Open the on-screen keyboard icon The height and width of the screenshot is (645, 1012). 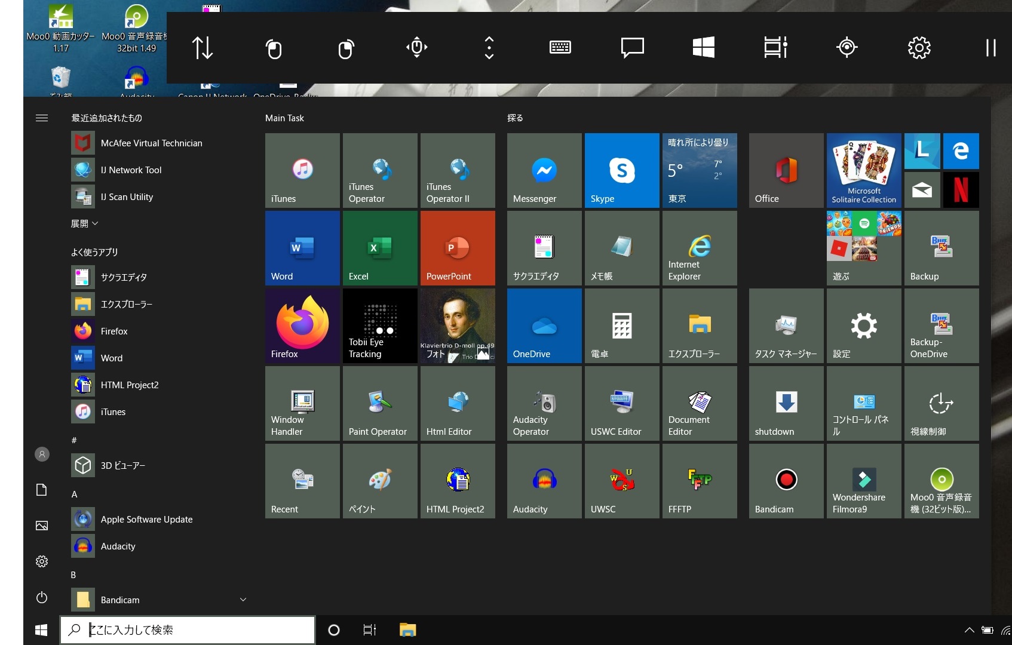pyautogui.click(x=560, y=47)
